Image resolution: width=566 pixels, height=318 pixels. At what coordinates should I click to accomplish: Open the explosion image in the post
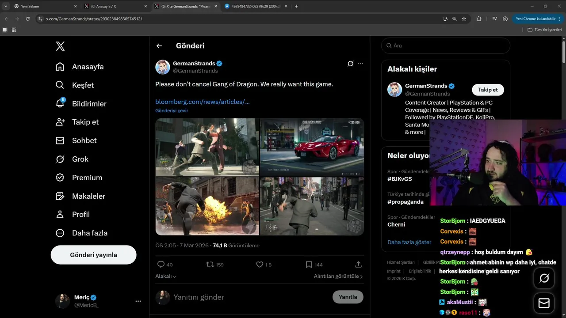[207, 206]
